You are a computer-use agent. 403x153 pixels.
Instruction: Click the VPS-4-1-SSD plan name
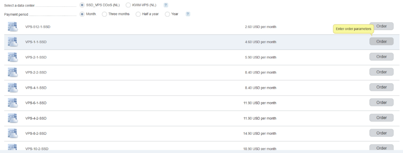click(36, 88)
